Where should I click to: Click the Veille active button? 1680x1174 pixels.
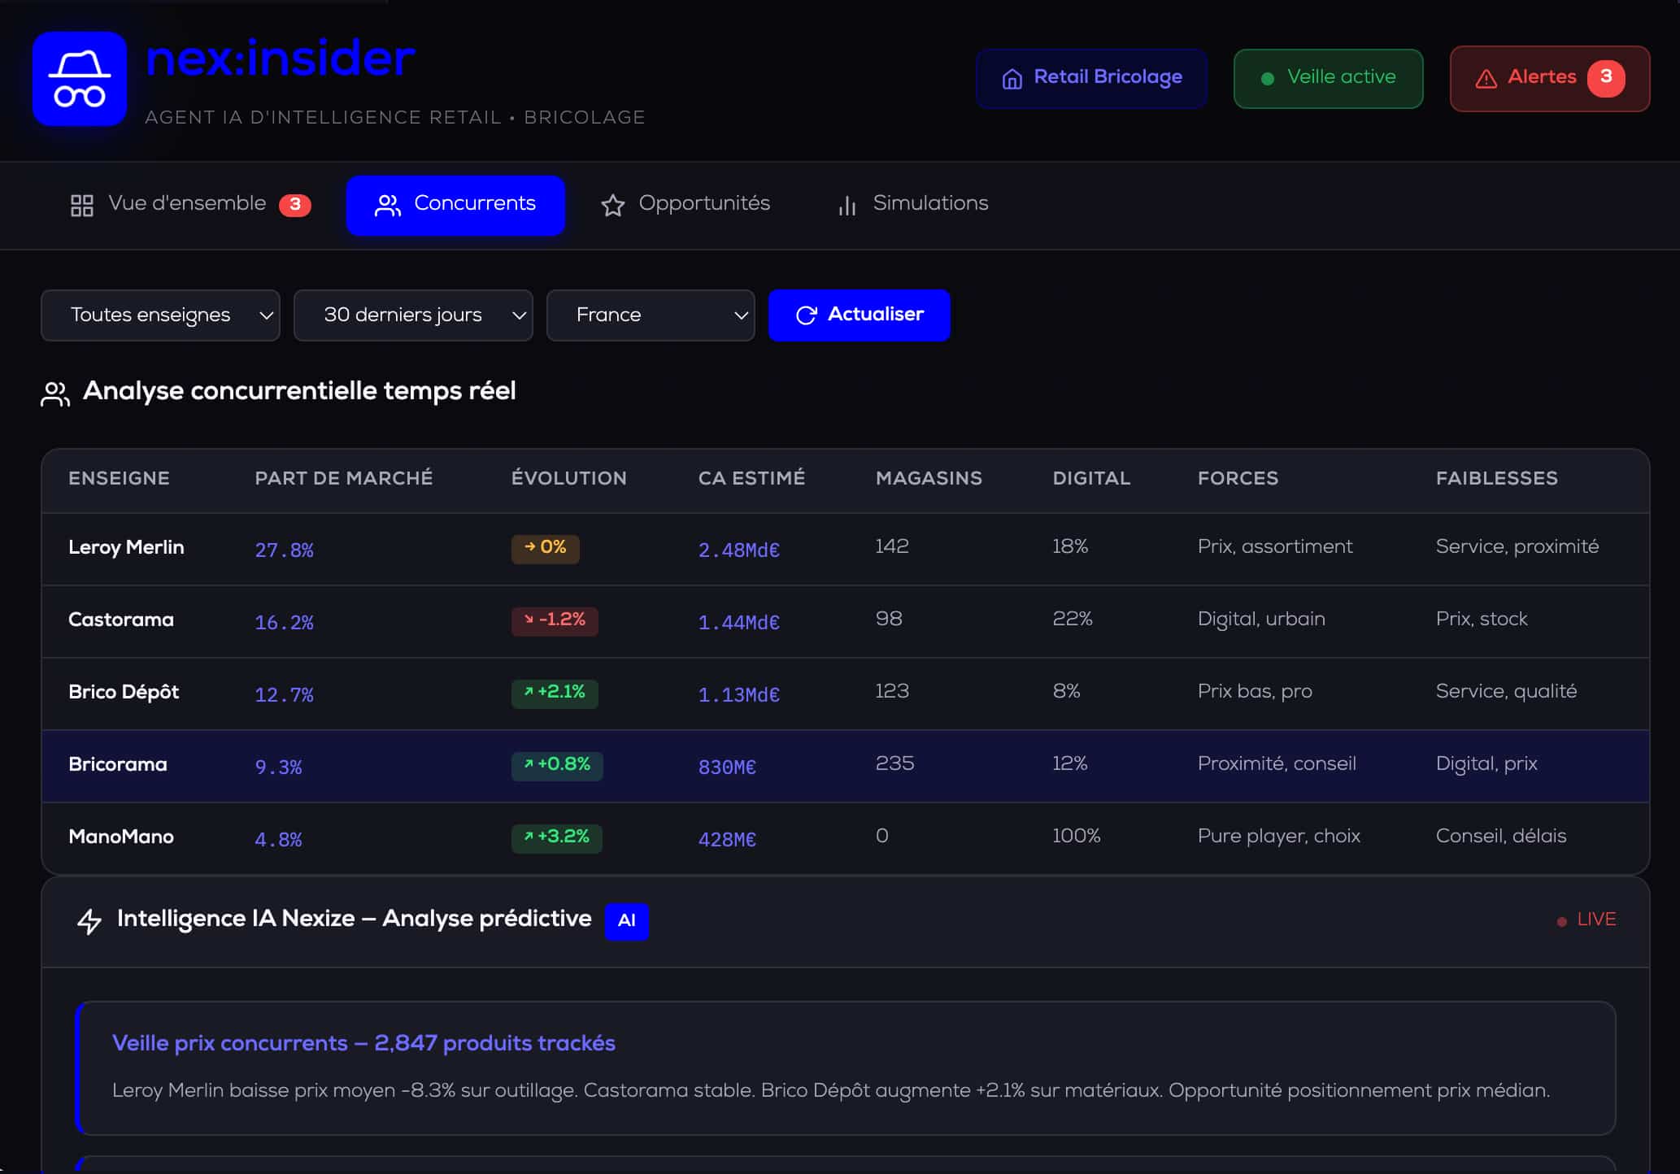point(1329,78)
